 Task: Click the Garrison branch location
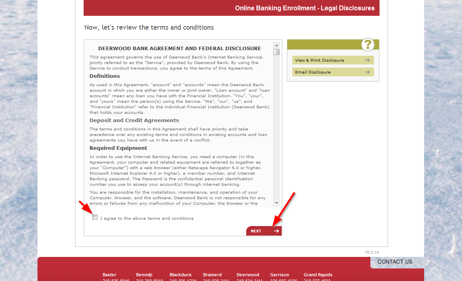click(x=280, y=275)
